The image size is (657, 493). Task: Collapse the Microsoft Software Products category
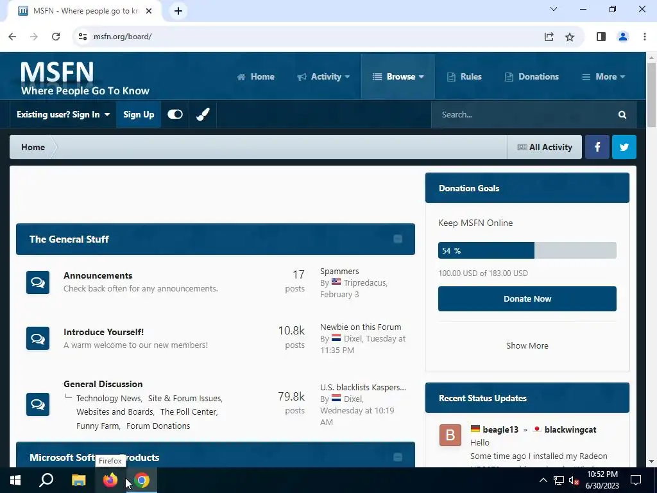pyautogui.click(x=398, y=457)
